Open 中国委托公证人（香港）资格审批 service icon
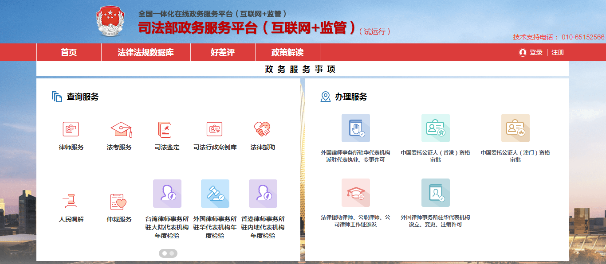The width and height of the screenshot is (606, 264). coord(435,128)
